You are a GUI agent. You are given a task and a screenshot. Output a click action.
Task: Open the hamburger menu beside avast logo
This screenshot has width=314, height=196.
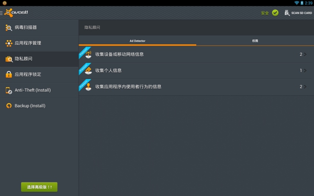pos(1,13)
